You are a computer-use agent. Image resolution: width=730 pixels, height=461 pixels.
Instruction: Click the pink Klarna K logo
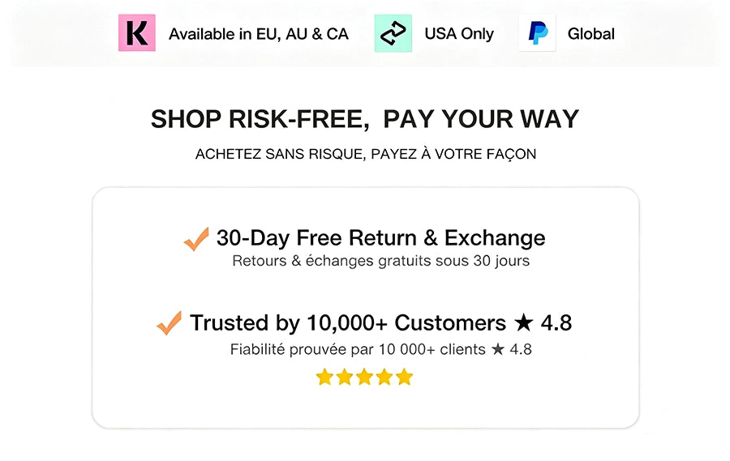137,32
